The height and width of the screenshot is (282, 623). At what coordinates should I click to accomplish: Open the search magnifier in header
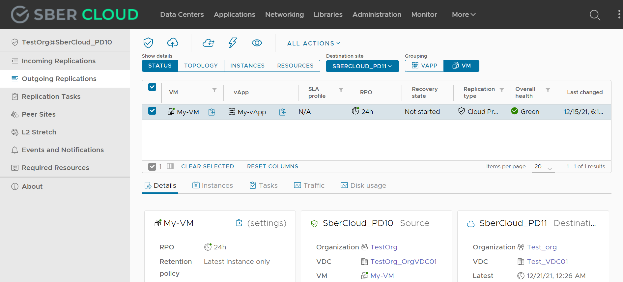(x=595, y=15)
